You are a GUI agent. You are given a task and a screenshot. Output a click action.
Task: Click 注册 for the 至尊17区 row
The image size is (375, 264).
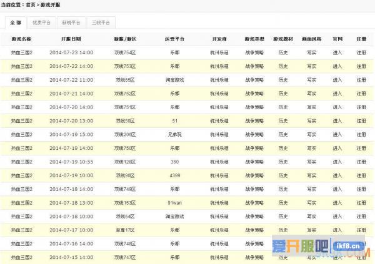[x=361, y=230]
